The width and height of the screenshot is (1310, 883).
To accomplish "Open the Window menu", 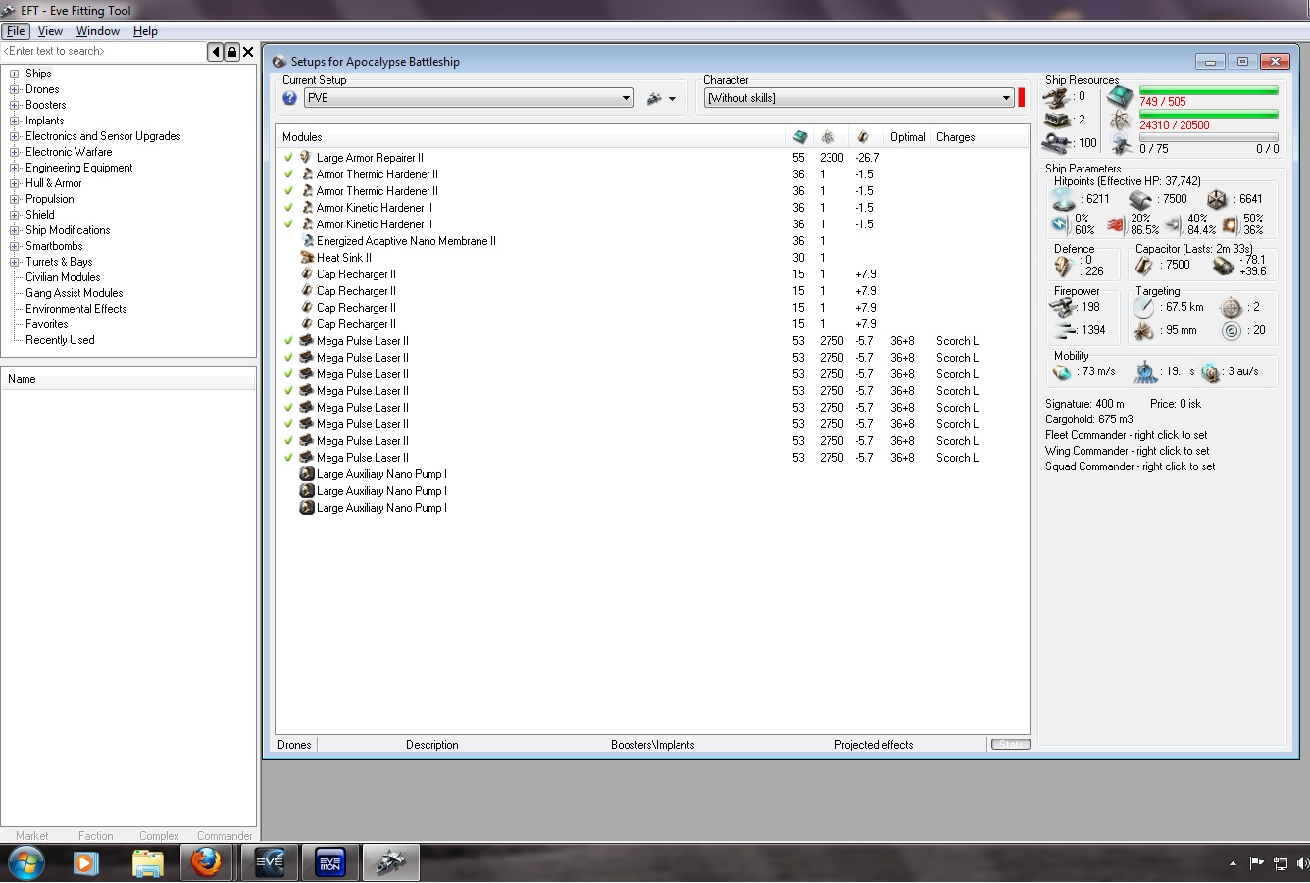I will coord(98,31).
